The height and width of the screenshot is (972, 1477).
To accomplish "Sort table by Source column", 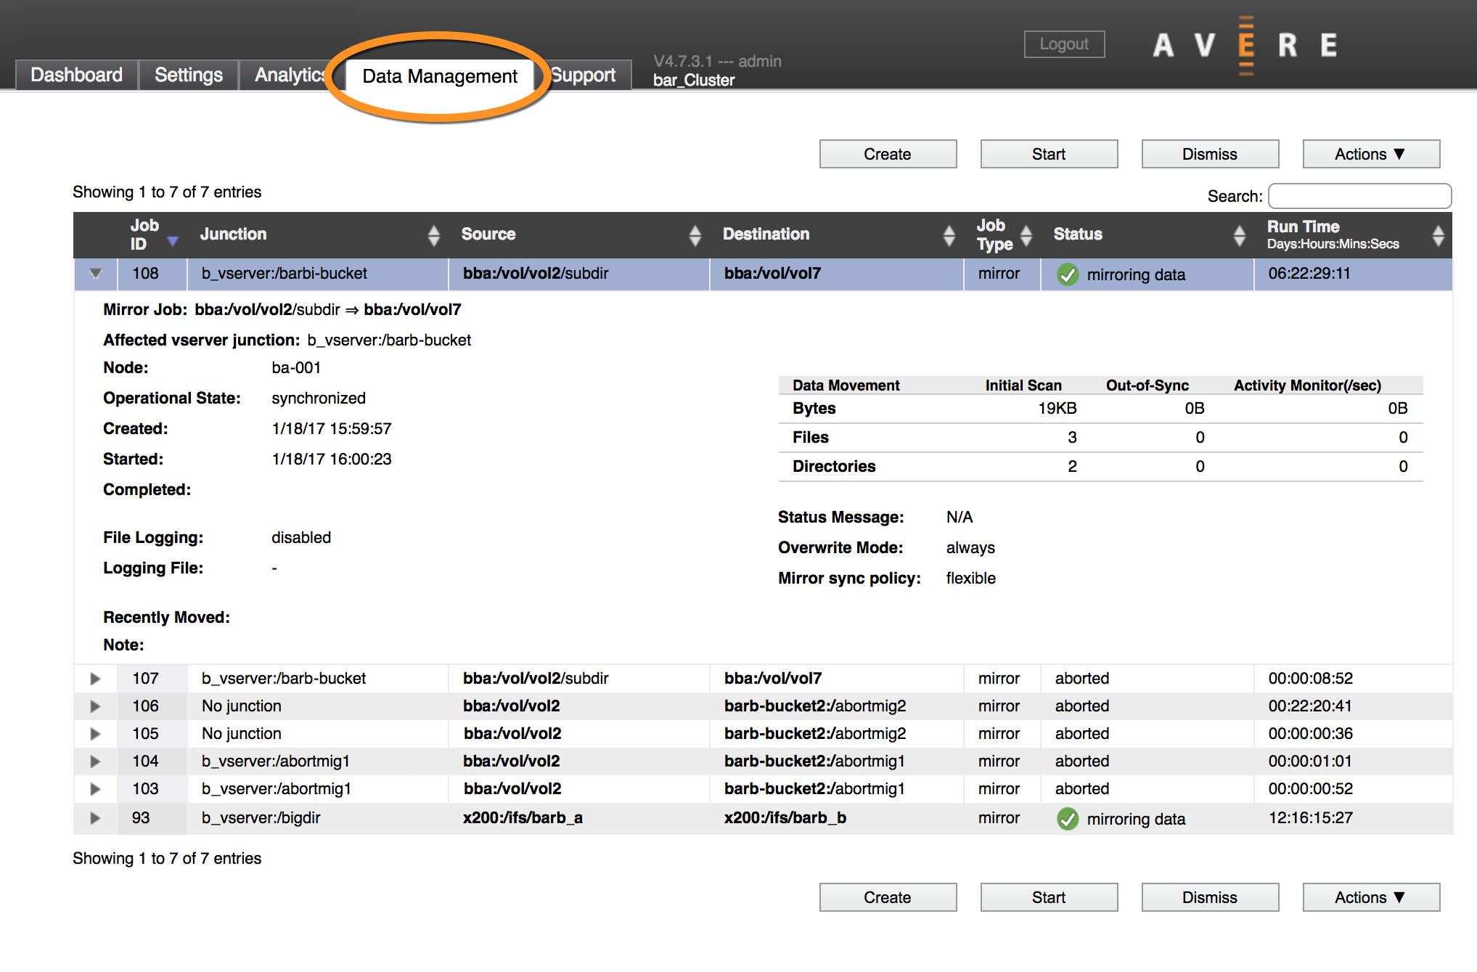I will [695, 235].
